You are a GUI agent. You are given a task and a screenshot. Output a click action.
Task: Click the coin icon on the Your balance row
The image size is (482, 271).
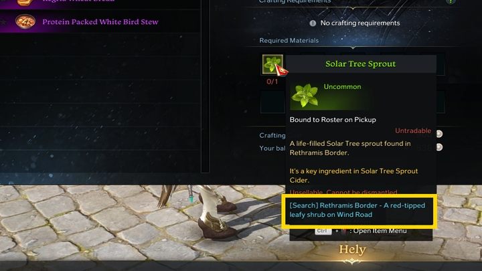coord(439,147)
